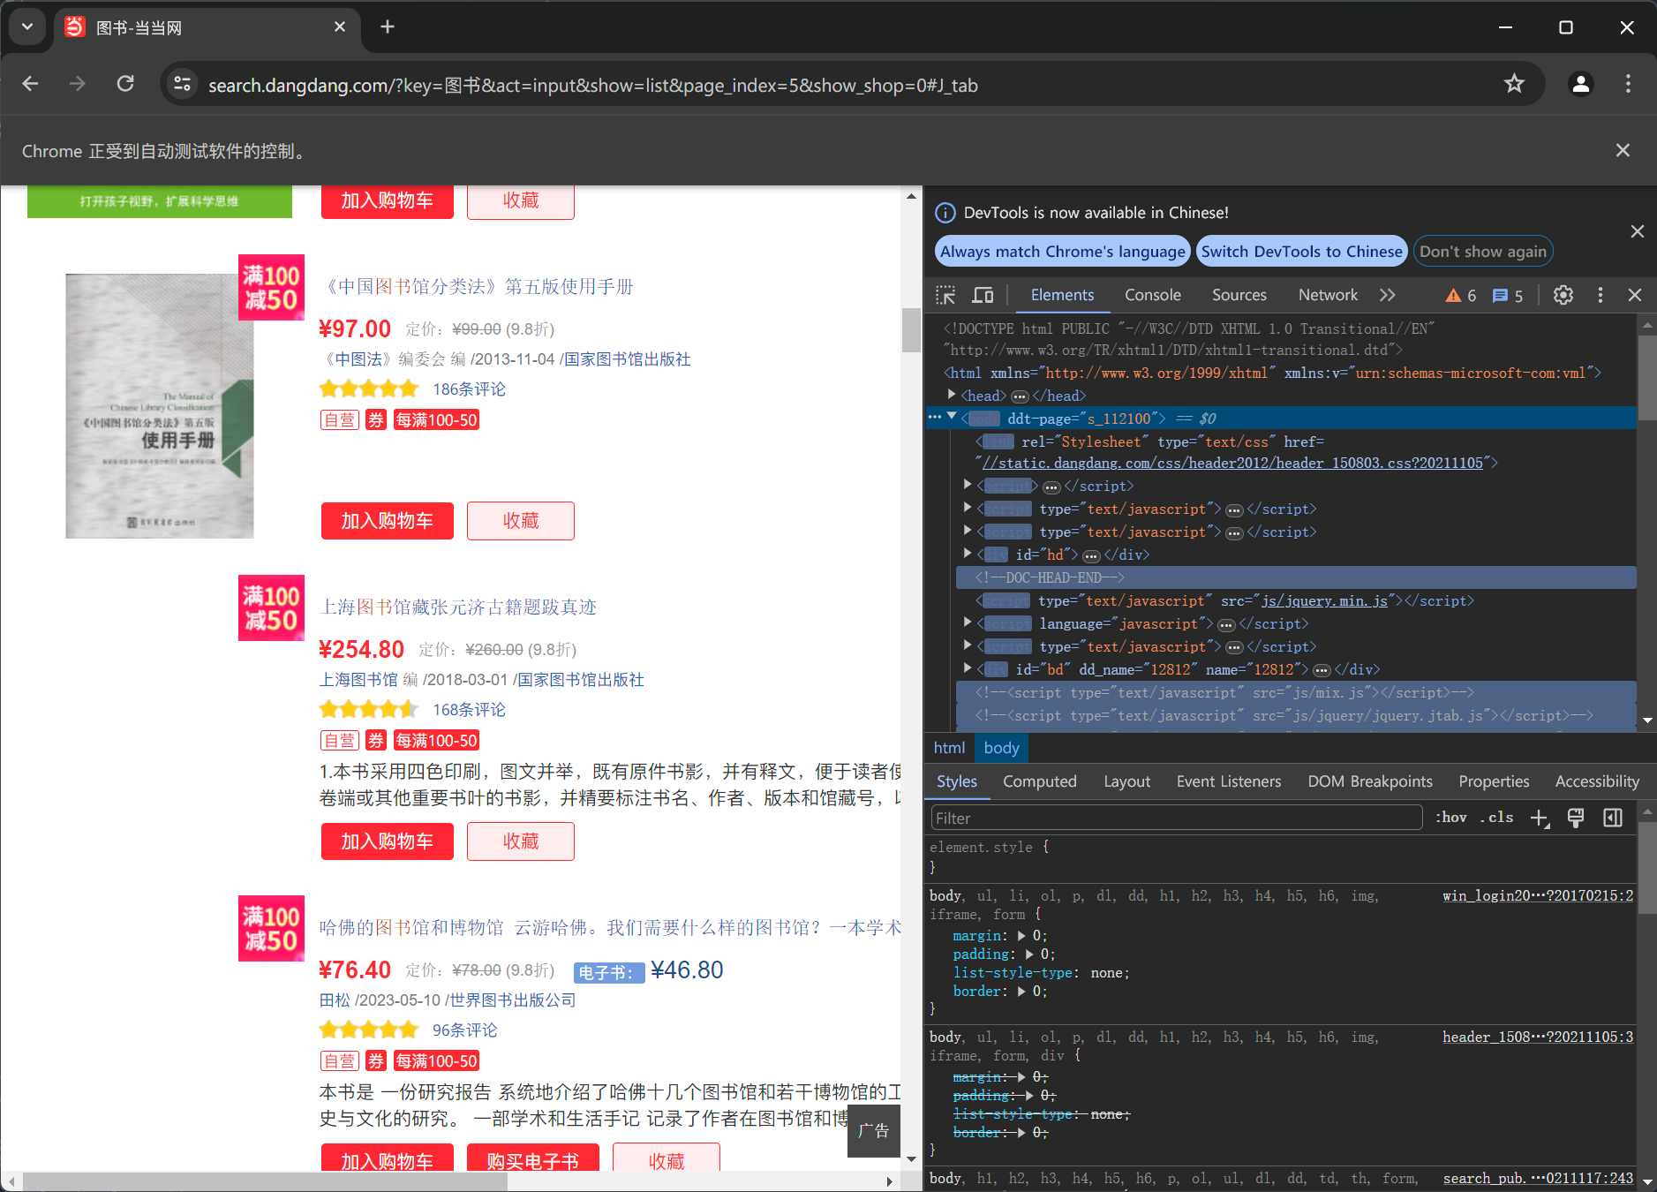This screenshot has height=1192, width=1657.
Task: Reload the current page
Action: [x=125, y=84]
